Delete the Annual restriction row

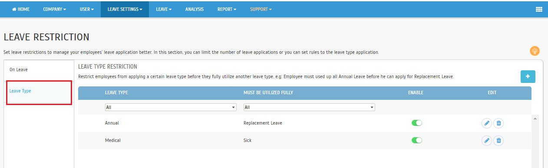tap(498, 123)
